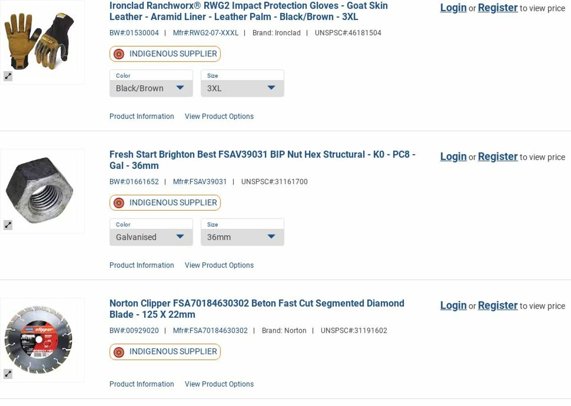View Product Options for Norton diamond blade
The image size is (571, 406).
[x=219, y=384]
